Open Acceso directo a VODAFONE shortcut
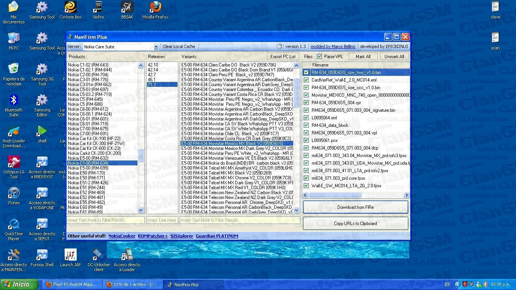 pyautogui.click(x=42, y=198)
